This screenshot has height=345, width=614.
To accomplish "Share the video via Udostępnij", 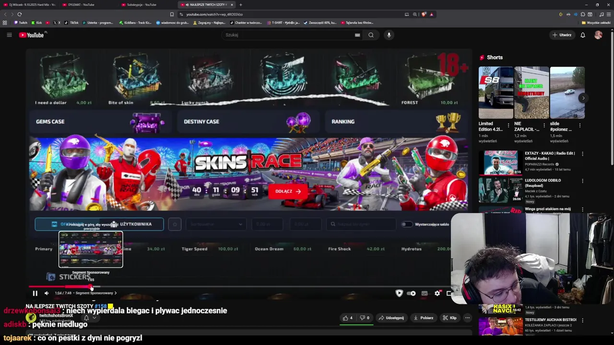I will 391,318.
